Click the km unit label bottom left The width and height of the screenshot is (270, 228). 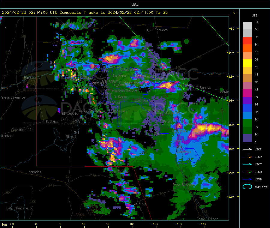4,225
